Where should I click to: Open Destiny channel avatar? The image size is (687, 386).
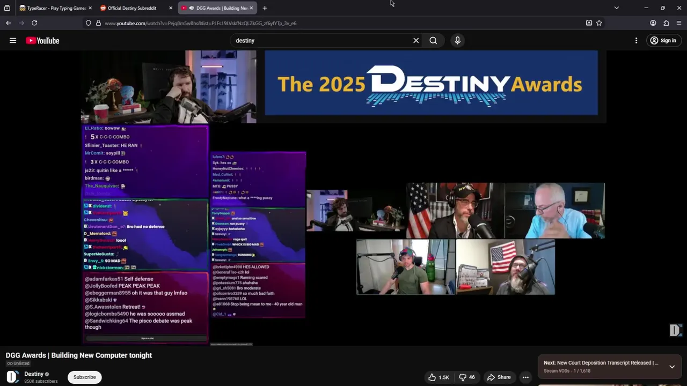click(x=12, y=377)
